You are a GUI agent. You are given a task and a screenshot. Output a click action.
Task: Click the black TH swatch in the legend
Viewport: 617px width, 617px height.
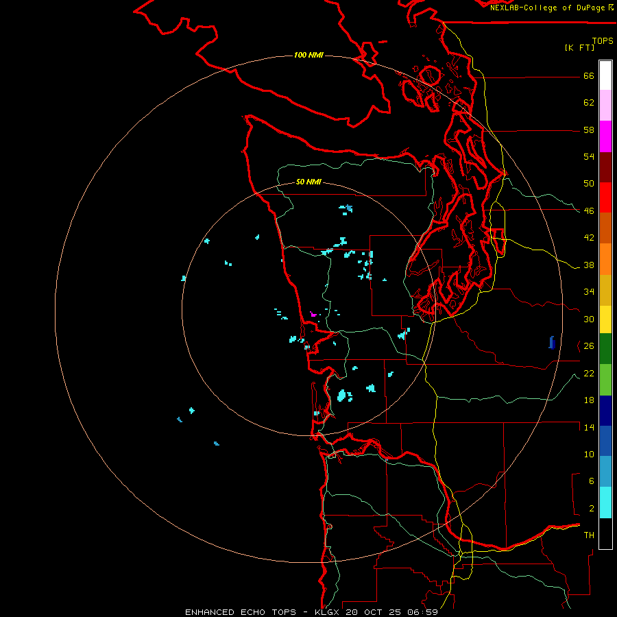click(x=605, y=533)
